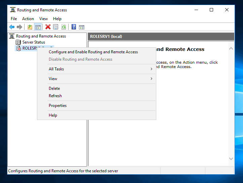Screen dimensions: 243x183
Task: Click the details pane scroll-up arrow
Action: click(x=231, y=49)
